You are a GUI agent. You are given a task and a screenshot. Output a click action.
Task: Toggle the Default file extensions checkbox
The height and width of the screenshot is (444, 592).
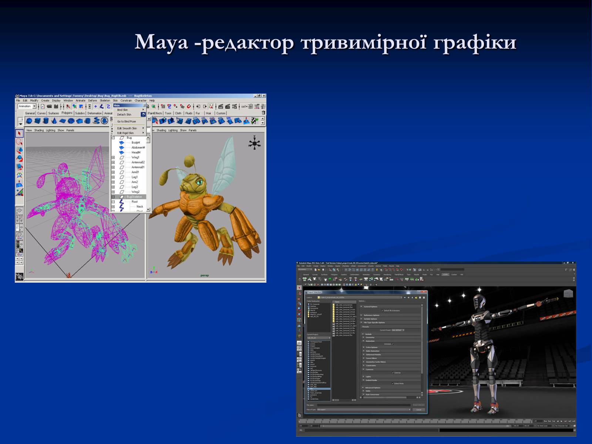pyautogui.click(x=382, y=310)
